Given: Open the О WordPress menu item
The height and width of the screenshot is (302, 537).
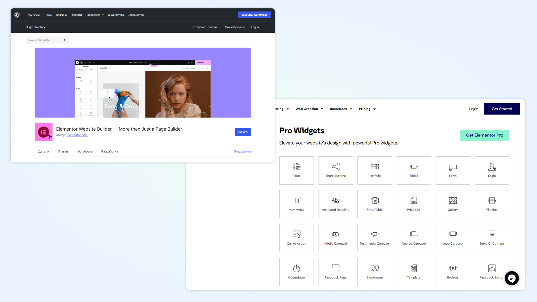Looking at the screenshot, I should coord(116,15).
